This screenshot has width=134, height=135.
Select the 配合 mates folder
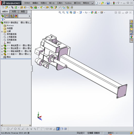9,57
